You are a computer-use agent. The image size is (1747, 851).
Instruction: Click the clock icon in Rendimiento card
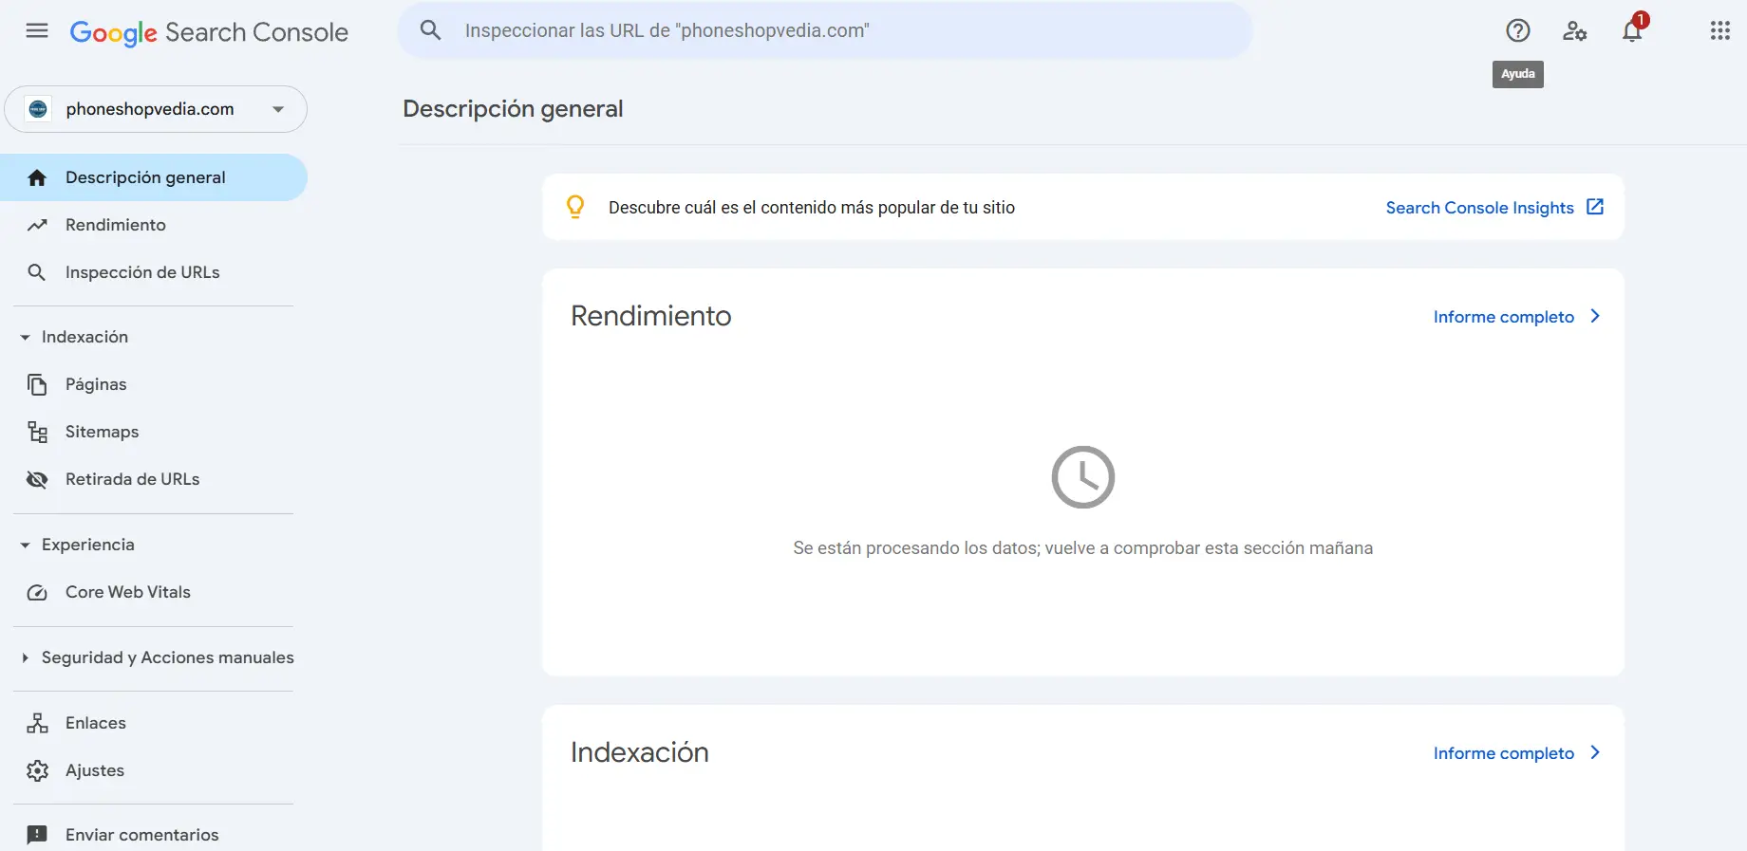point(1083,477)
